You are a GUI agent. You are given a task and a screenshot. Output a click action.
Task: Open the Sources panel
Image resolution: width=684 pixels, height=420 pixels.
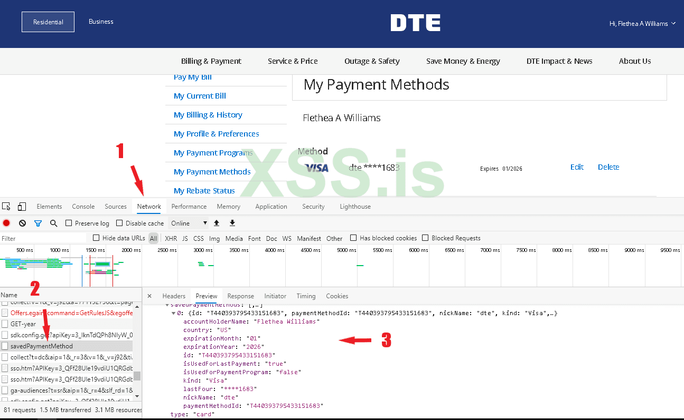pos(116,207)
